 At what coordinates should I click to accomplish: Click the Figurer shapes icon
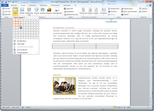pos(37,11)
